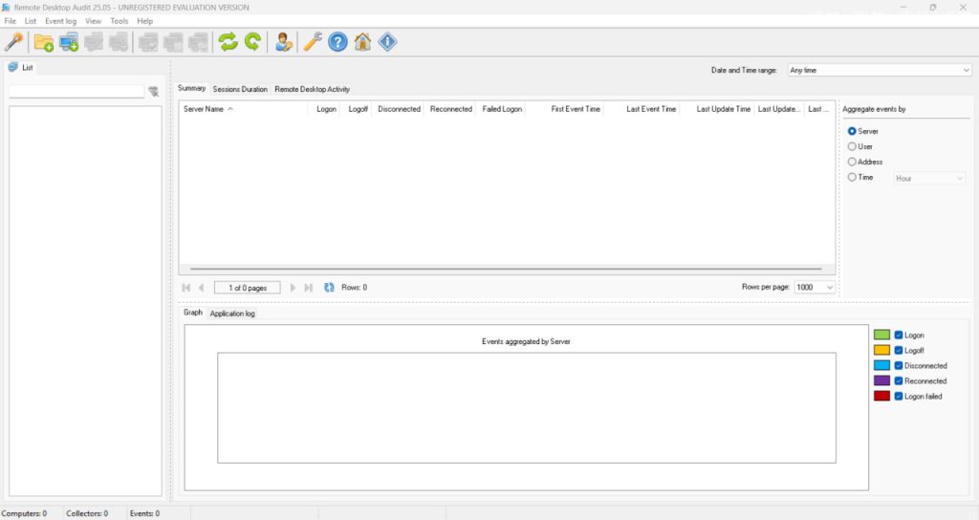Reload rows with the blue refresh icon
This screenshot has height=520, width=979.
pyautogui.click(x=329, y=287)
